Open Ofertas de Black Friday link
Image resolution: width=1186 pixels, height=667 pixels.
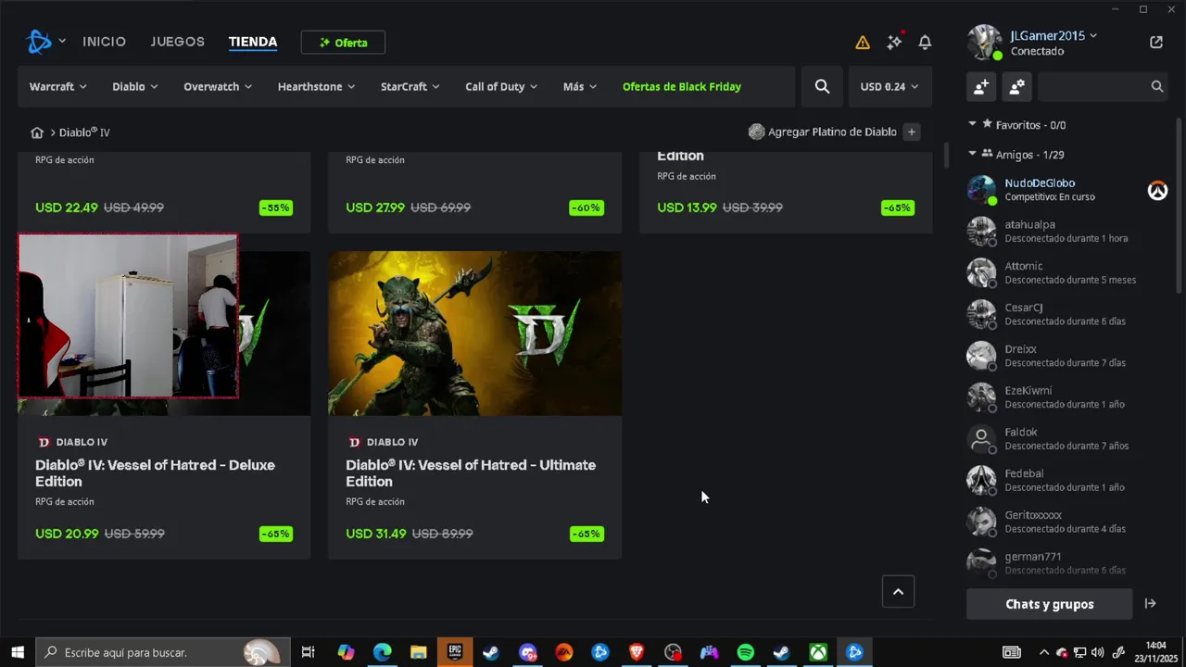point(682,86)
